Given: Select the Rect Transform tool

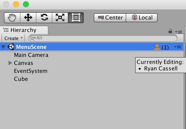Looking at the screenshot, I should 76,18.
